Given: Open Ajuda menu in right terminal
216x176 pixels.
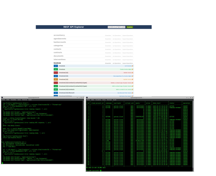Looking at the screenshot, I should tap(114, 100).
